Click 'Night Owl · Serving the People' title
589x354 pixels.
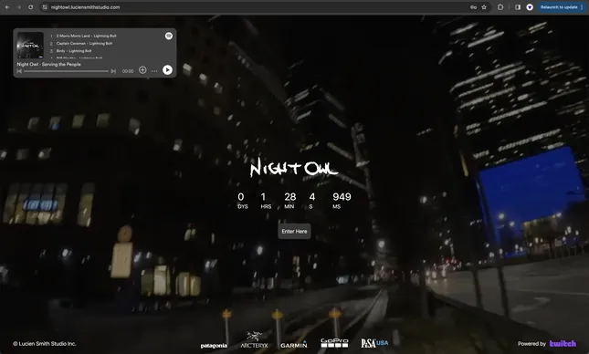(x=48, y=64)
